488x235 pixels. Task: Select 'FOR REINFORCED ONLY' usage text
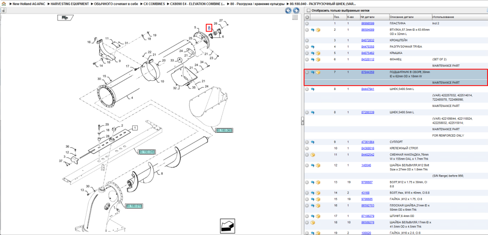(x=448, y=136)
